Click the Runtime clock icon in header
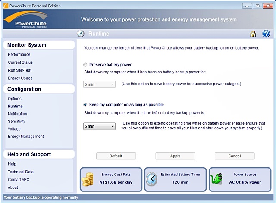276x203 pixels. tap(81, 34)
